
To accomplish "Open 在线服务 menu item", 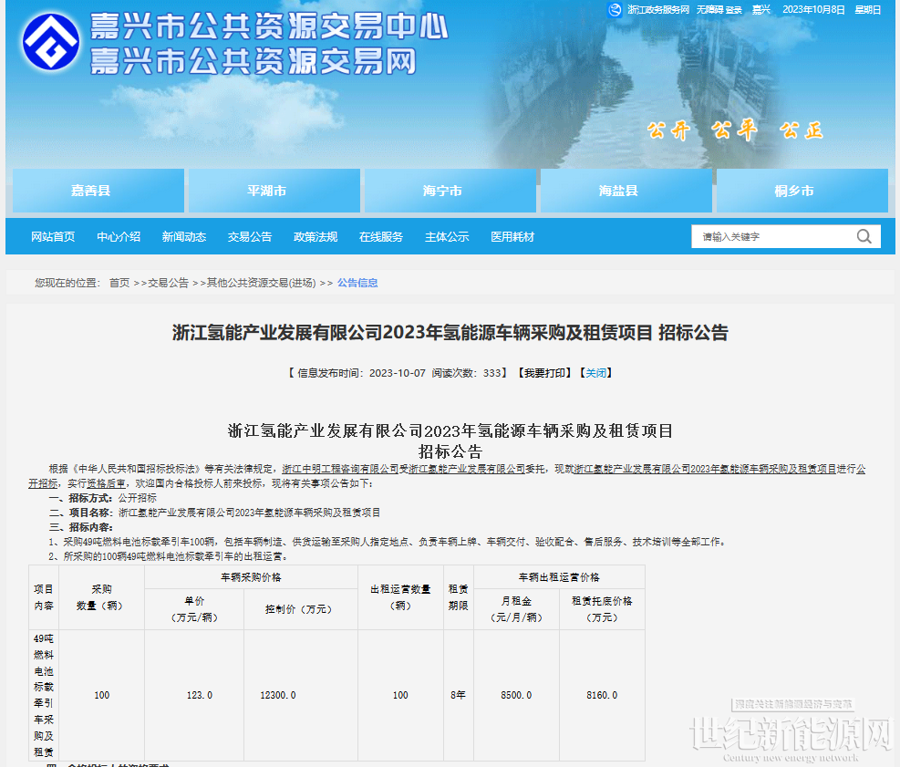I will [x=380, y=236].
